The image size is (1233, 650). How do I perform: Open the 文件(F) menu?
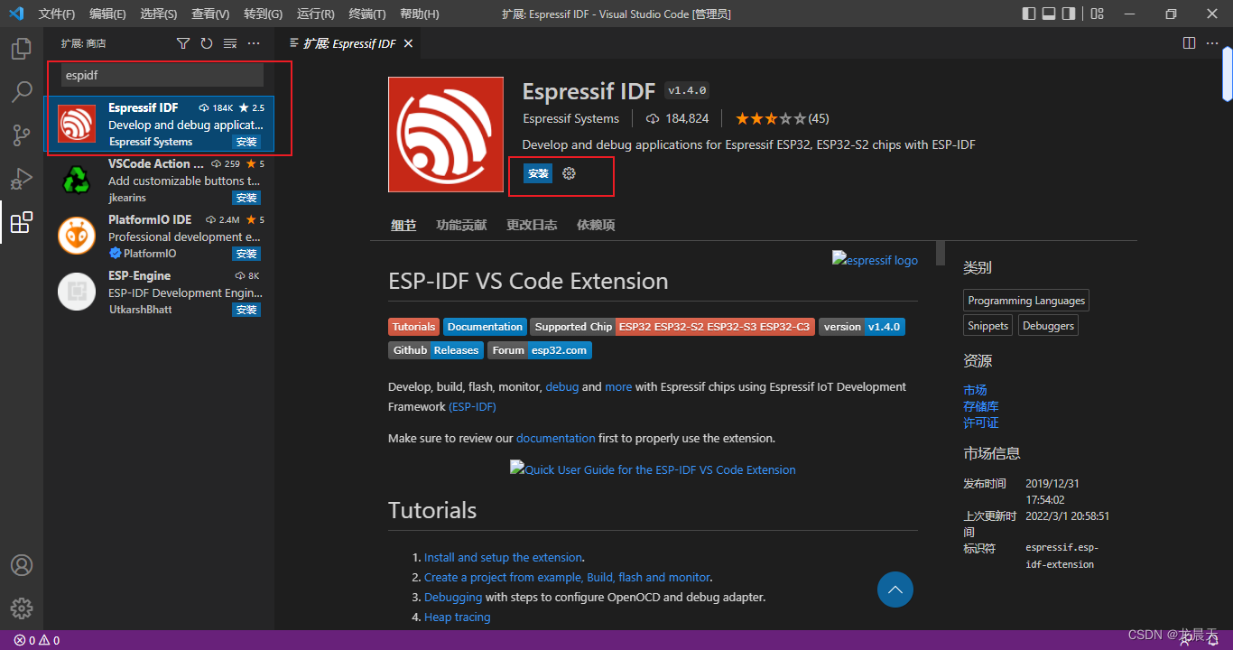tap(57, 14)
